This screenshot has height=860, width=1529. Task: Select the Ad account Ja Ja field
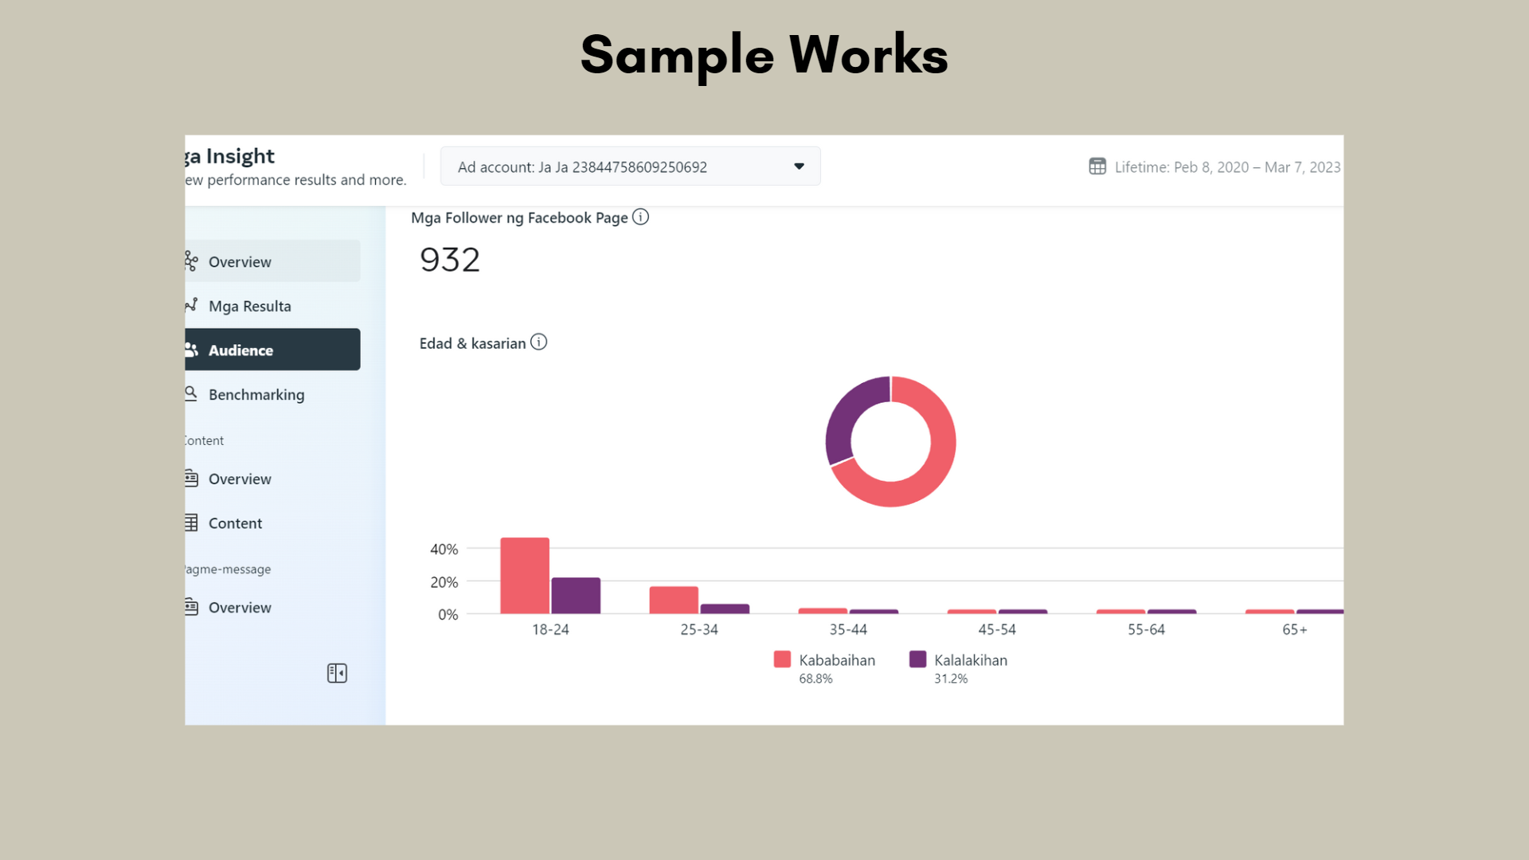[630, 166]
